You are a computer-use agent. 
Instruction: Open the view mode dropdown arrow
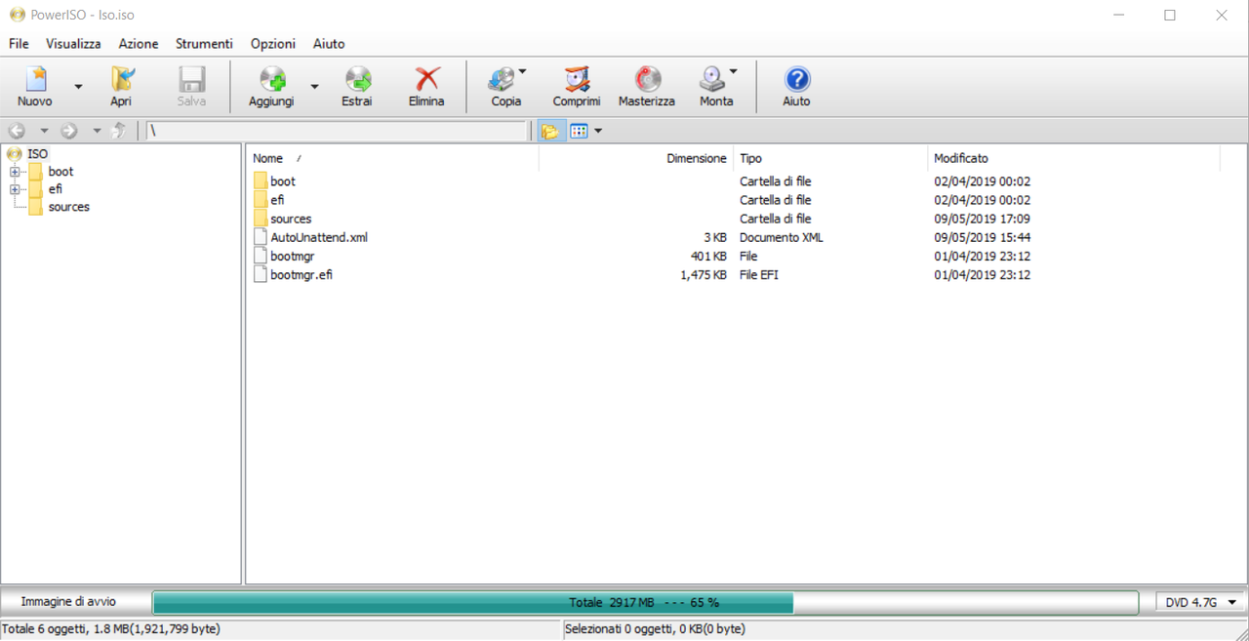(598, 131)
